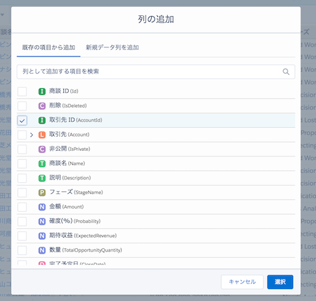Click the green ID icon for 商談 ID
316x301 pixels.
point(42,92)
